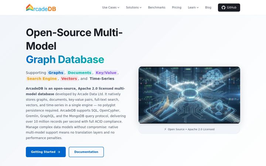Click the ArcadeDB logo
The image size is (266, 166).
click(41, 8)
